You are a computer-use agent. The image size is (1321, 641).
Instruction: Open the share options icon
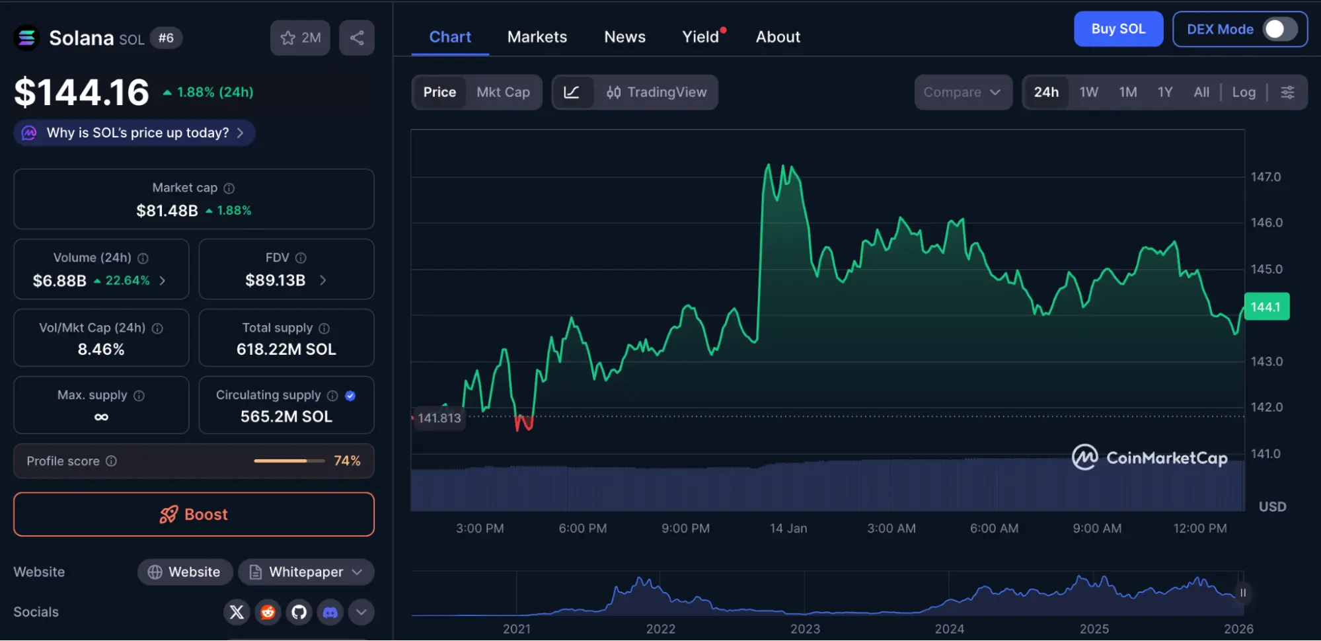click(x=356, y=38)
